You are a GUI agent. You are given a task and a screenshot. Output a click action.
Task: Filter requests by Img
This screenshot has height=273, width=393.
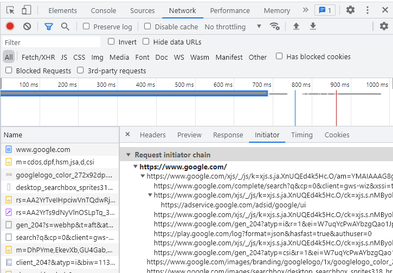(97, 57)
